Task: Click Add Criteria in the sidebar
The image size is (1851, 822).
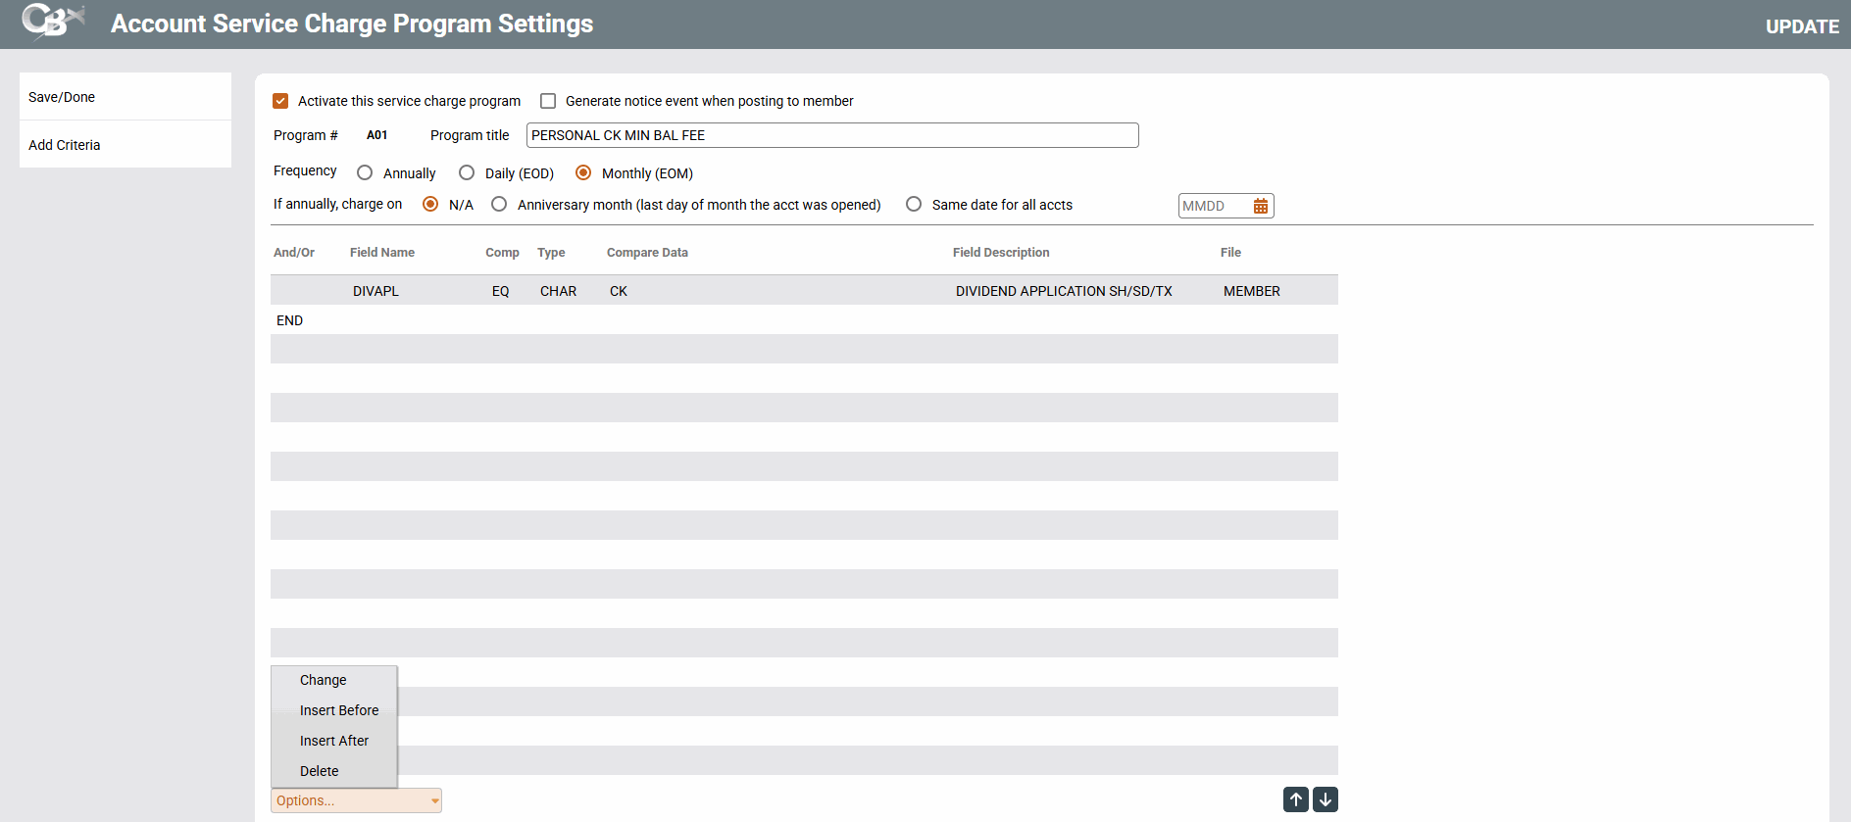Action: (65, 145)
